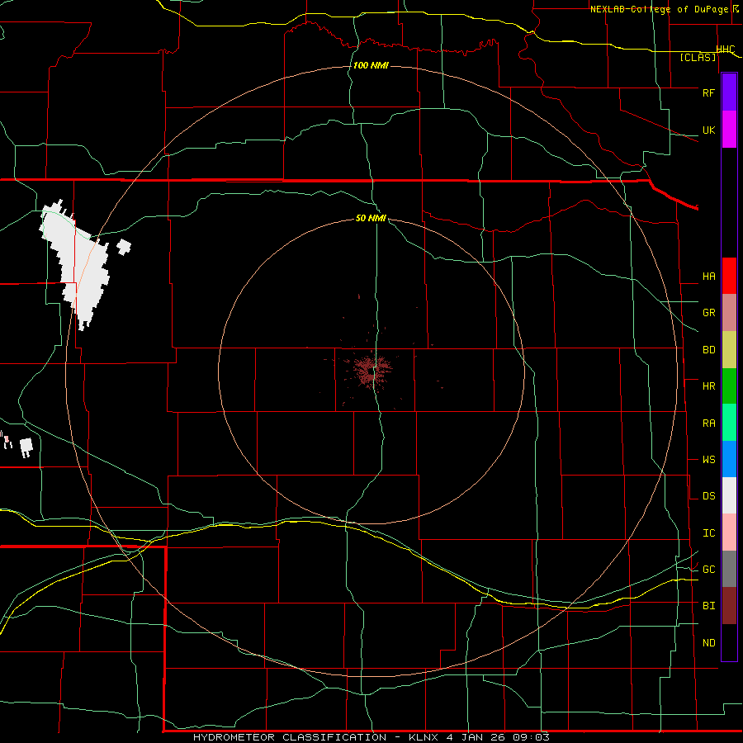Click the "HA" legend label

point(708,276)
